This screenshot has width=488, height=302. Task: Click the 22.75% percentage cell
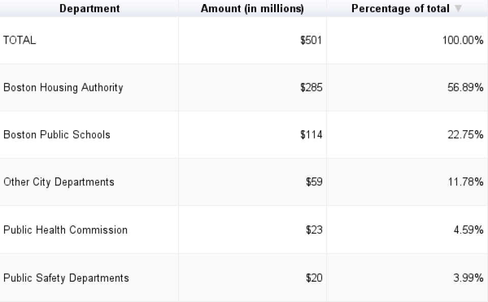pyautogui.click(x=407, y=135)
